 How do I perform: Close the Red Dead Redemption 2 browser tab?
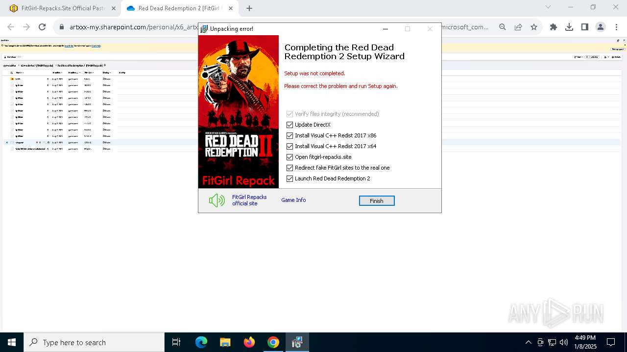[x=231, y=8]
